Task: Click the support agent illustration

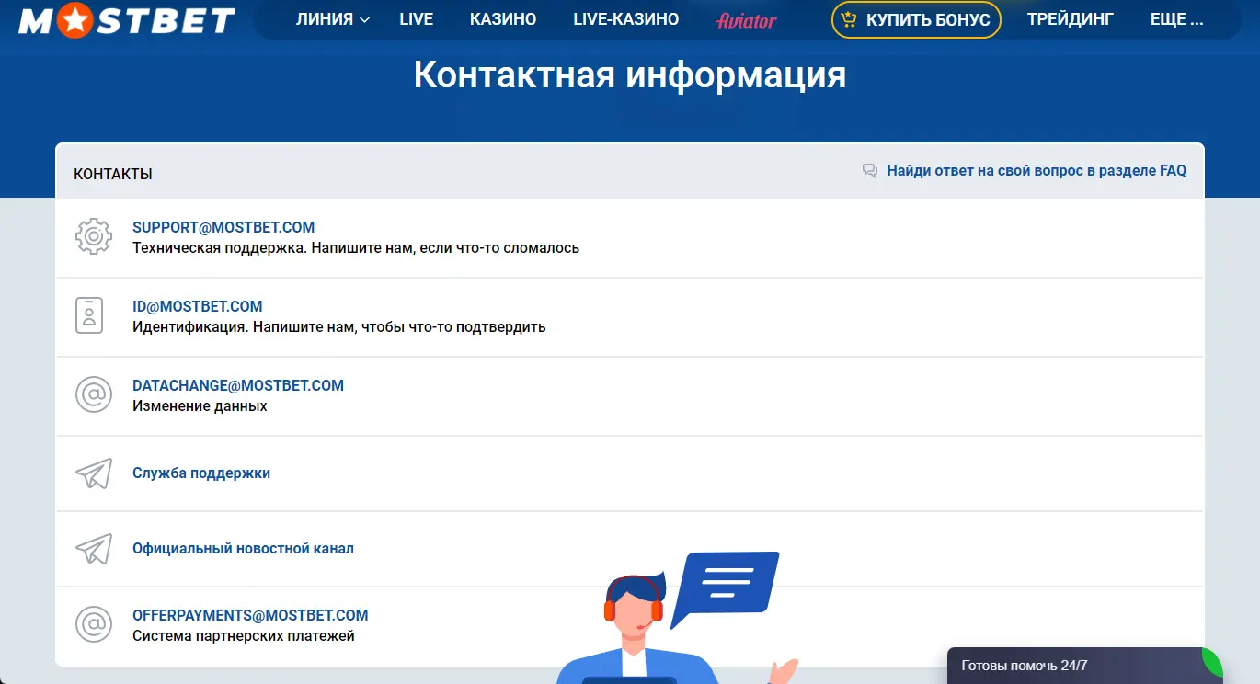Action: pyautogui.click(x=676, y=618)
